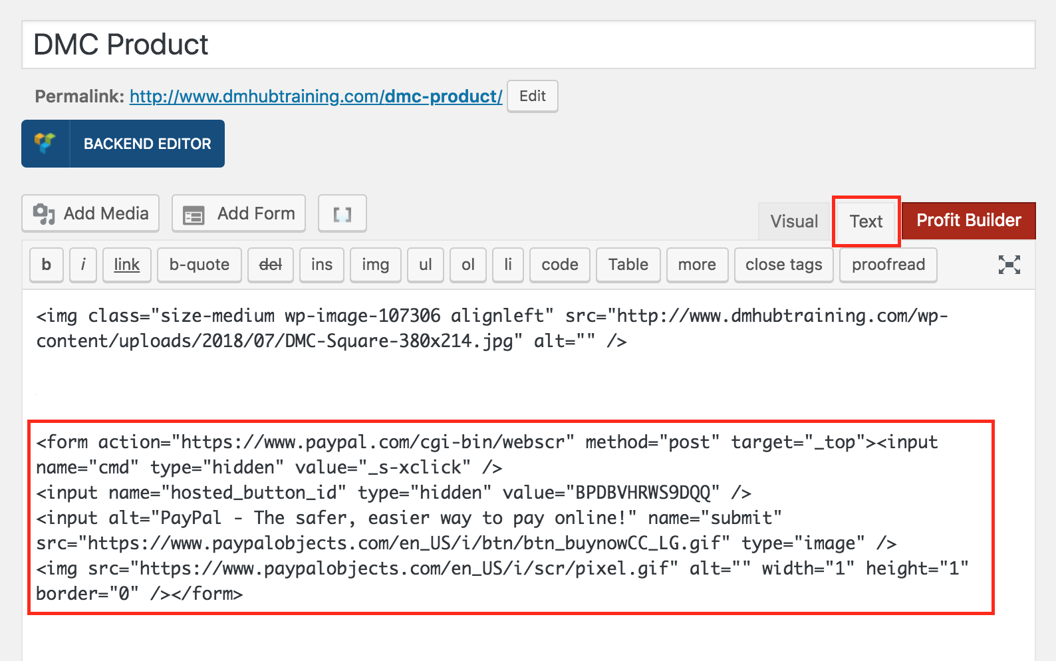Insert a code tag
This screenshot has width=1056, height=661.
tap(560, 265)
